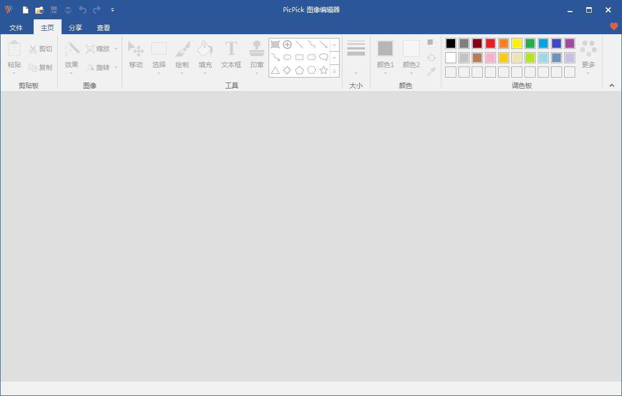Choose the ellipse shape in shapes gallery
This screenshot has height=396, width=622.
coord(287,57)
